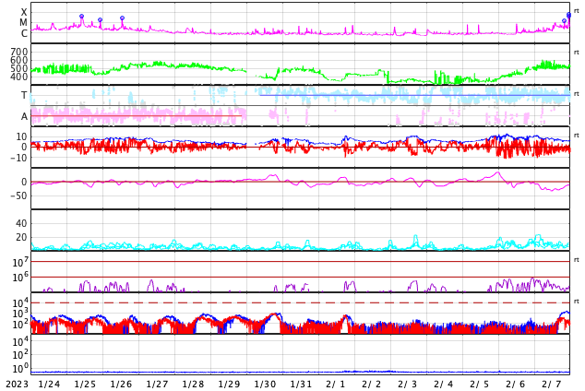Screen dimensions: 585x391
Task: Click the rt tag beside the T/A sector panel
Action: coord(577,94)
